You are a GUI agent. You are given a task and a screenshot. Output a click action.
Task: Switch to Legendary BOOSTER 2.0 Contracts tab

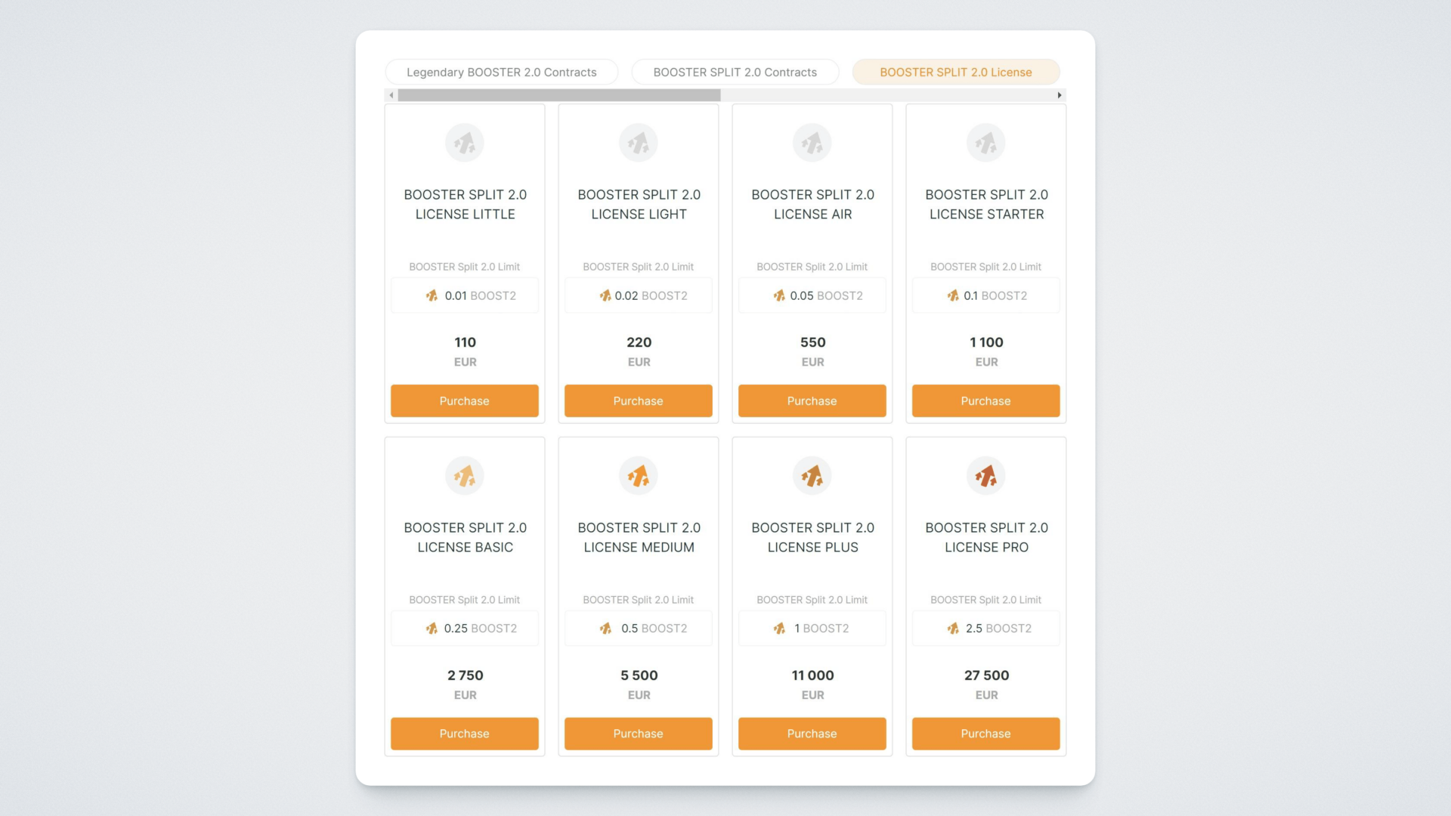[501, 73]
